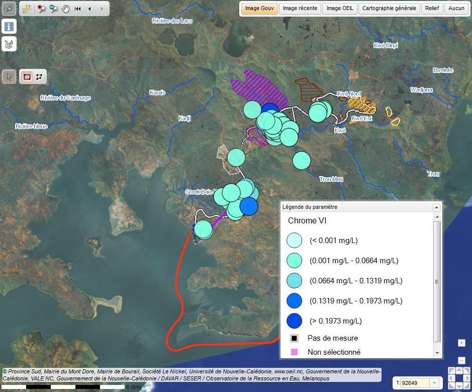The height and width of the screenshot is (392, 472).
Task: Activate the zoom in magnifier tool
Action: (x=42, y=9)
